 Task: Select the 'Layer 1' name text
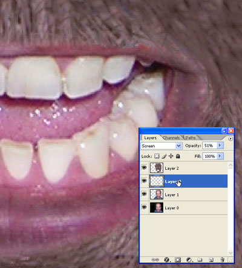pos(172,195)
